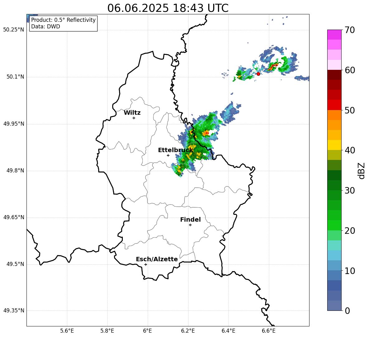
Task: Click the colorbar tick label 20
Action: click(x=350, y=231)
